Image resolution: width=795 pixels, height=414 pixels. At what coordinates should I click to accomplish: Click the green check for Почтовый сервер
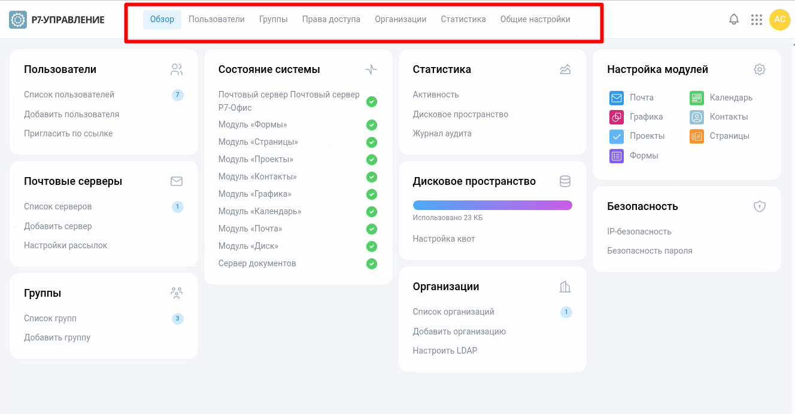click(372, 102)
